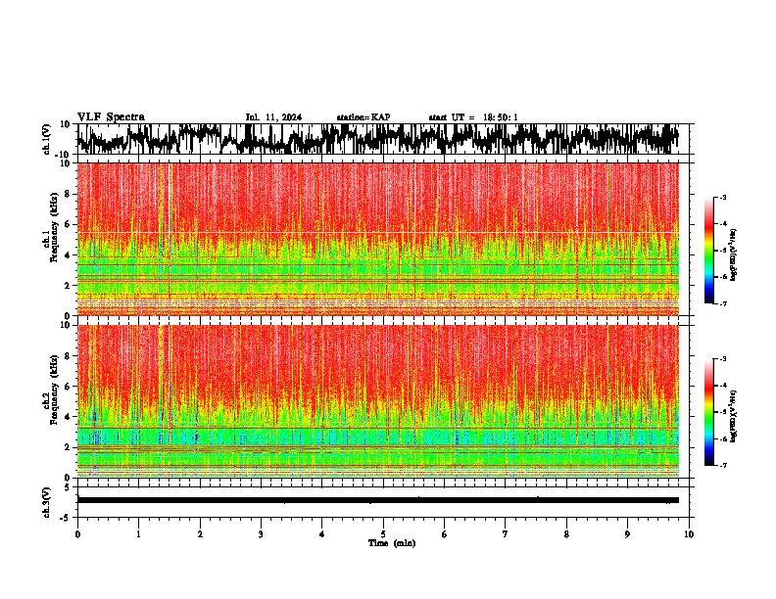Click time axis tick label "8"

(x=566, y=534)
